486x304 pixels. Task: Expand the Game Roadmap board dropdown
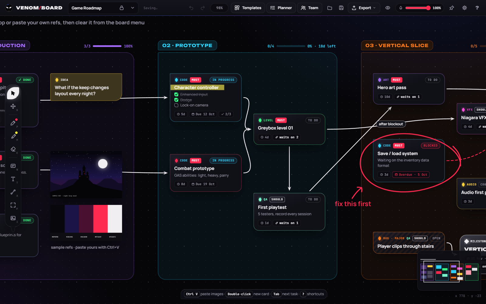tap(132, 8)
